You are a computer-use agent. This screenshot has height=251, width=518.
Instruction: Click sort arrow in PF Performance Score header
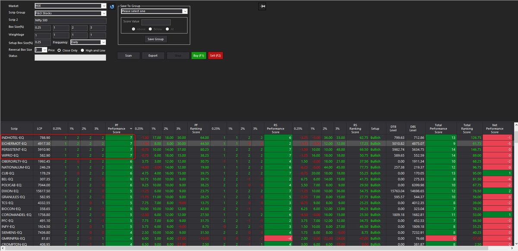(x=131, y=128)
